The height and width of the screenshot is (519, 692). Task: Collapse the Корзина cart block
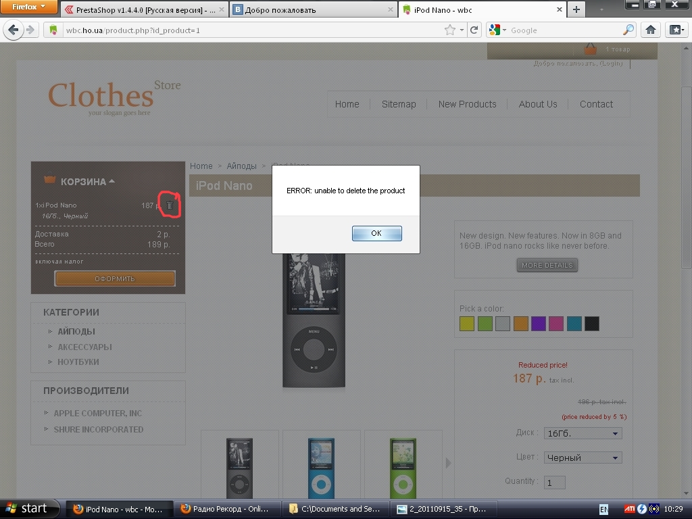pos(112,181)
